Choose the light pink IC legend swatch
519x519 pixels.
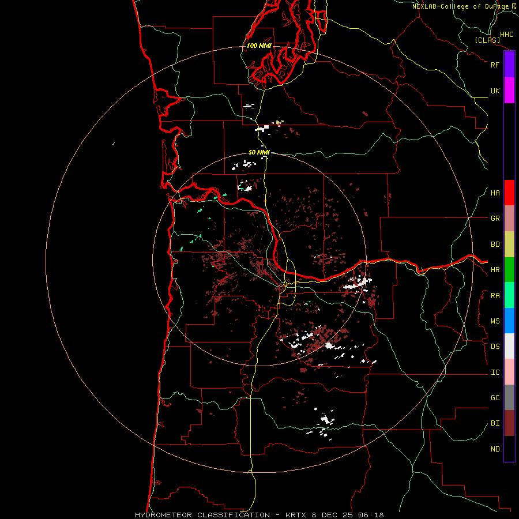click(509, 372)
